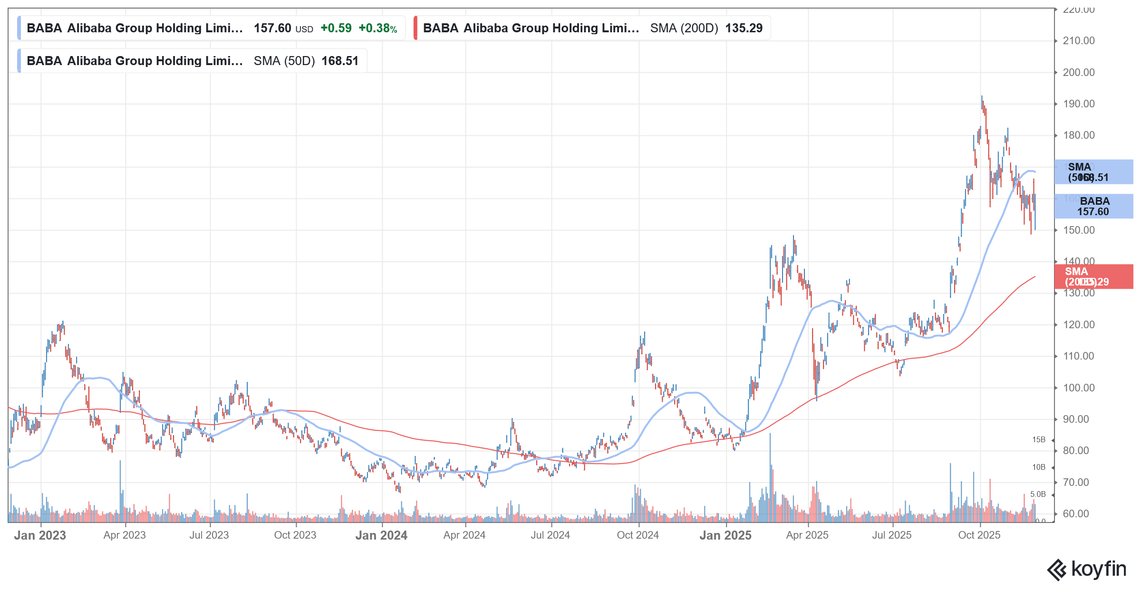Select the blue SMA (50D) legend color swatch
The height and width of the screenshot is (589, 1141).
(19, 61)
